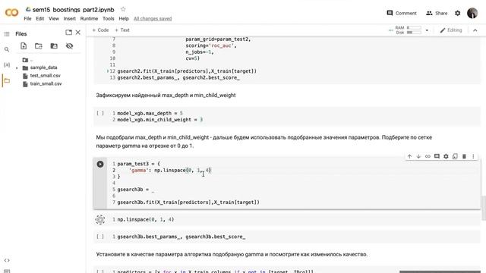Add a Text cell
Screen dimensions: 486x273
tap(122, 30)
